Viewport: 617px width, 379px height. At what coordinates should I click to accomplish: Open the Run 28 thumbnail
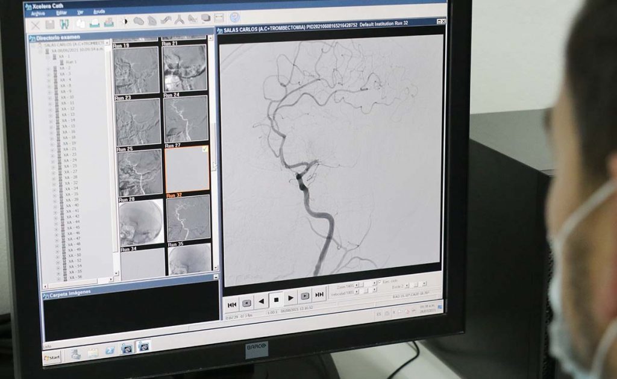click(x=141, y=223)
